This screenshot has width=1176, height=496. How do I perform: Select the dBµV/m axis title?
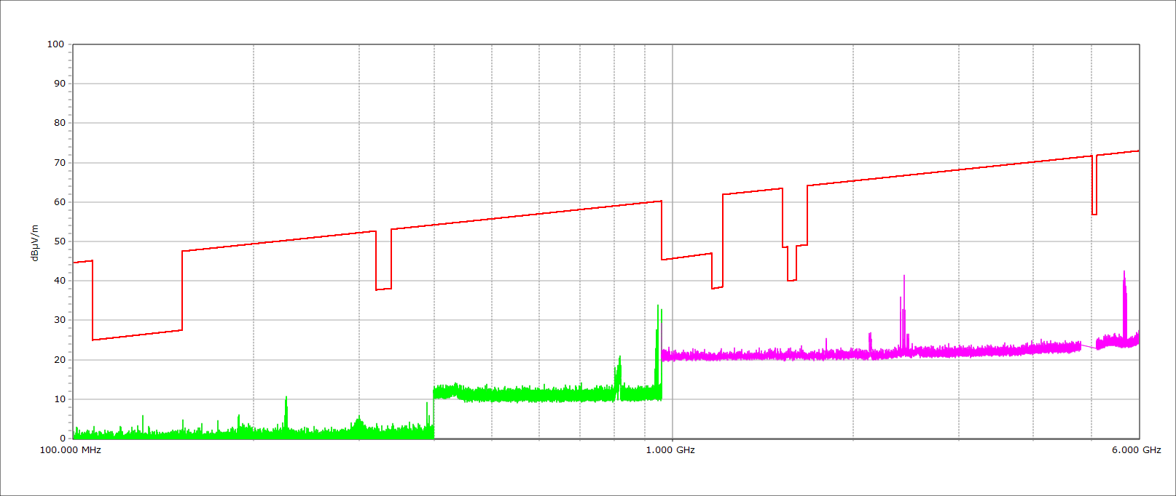[x=34, y=243]
